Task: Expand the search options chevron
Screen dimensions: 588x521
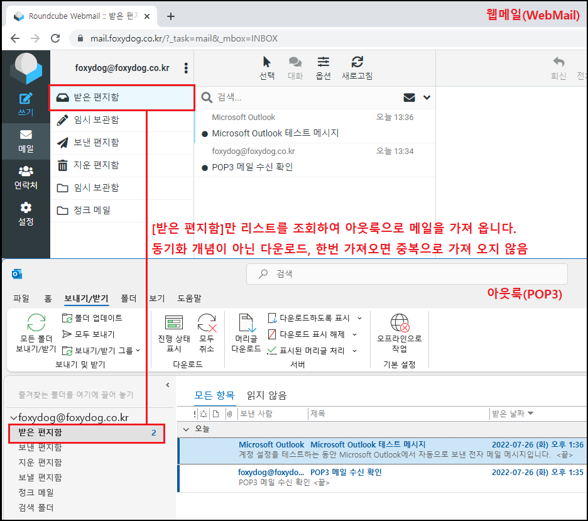Action: (x=427, y=97)
